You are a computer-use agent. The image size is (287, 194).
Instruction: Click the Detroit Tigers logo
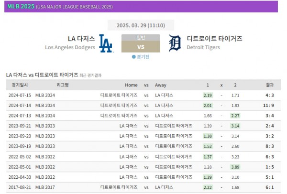(x=175, y=43)
